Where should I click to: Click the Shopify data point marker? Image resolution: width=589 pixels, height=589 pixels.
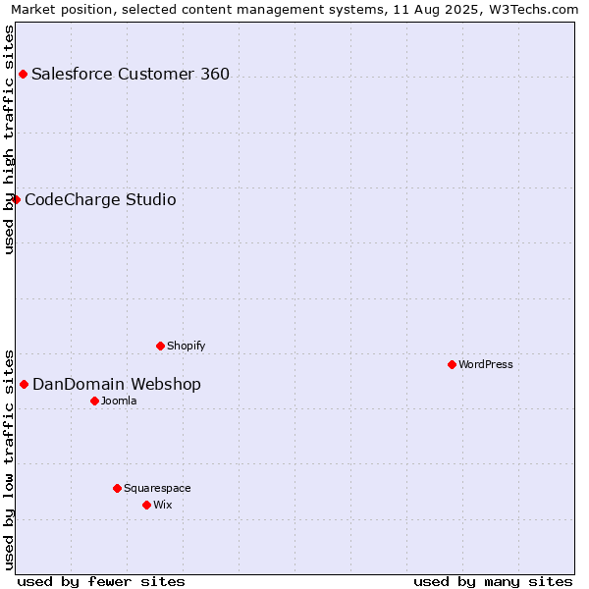click(x=160, y=347)
